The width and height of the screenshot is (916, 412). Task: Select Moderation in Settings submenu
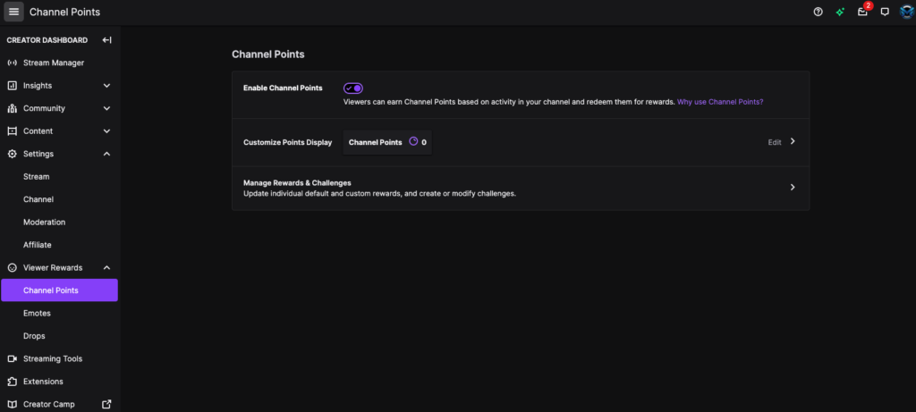tap(44, 222)
